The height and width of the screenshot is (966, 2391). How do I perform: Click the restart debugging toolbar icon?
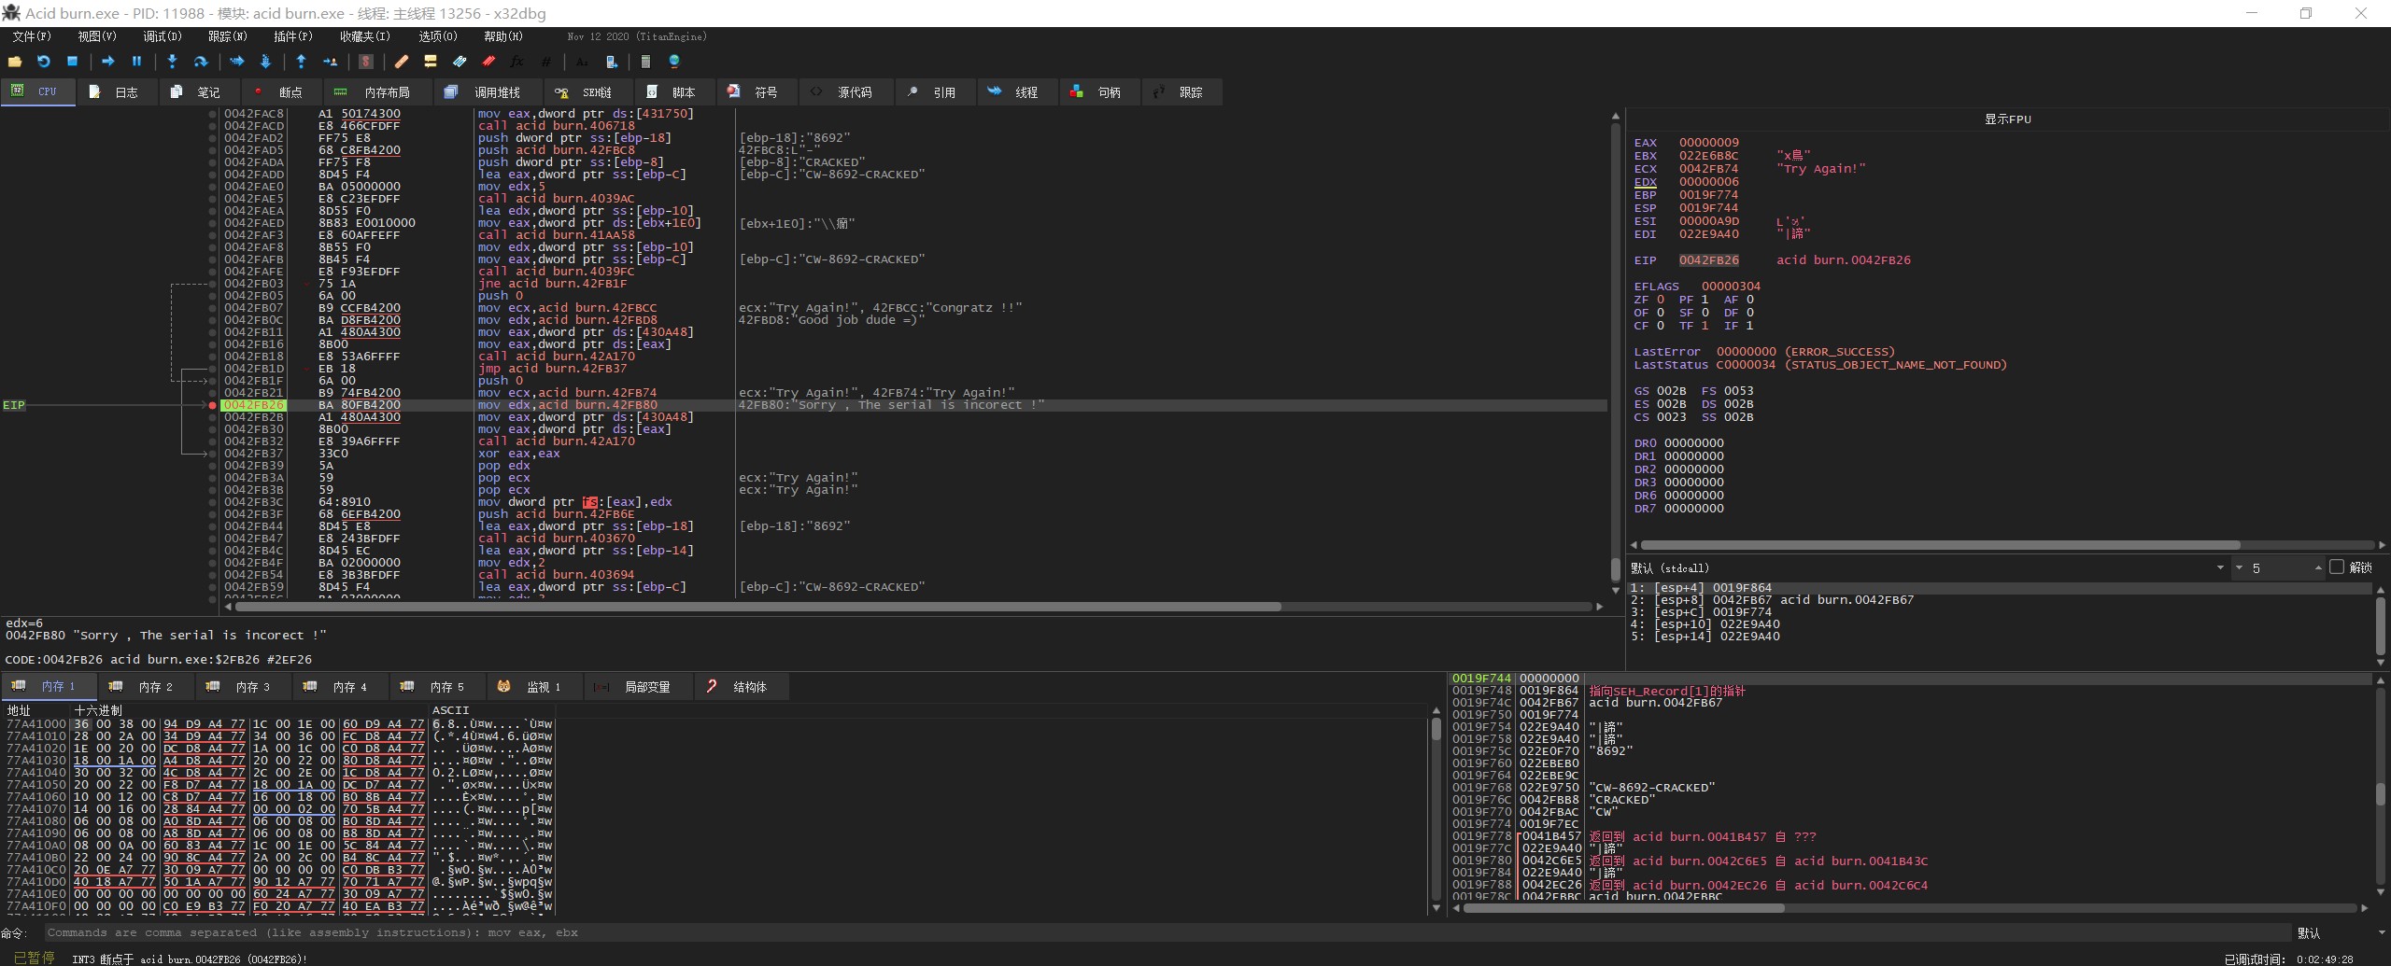(x=44, y=62)
